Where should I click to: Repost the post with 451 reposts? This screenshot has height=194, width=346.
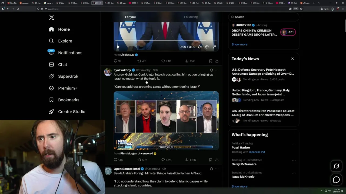tap(142, 61)
